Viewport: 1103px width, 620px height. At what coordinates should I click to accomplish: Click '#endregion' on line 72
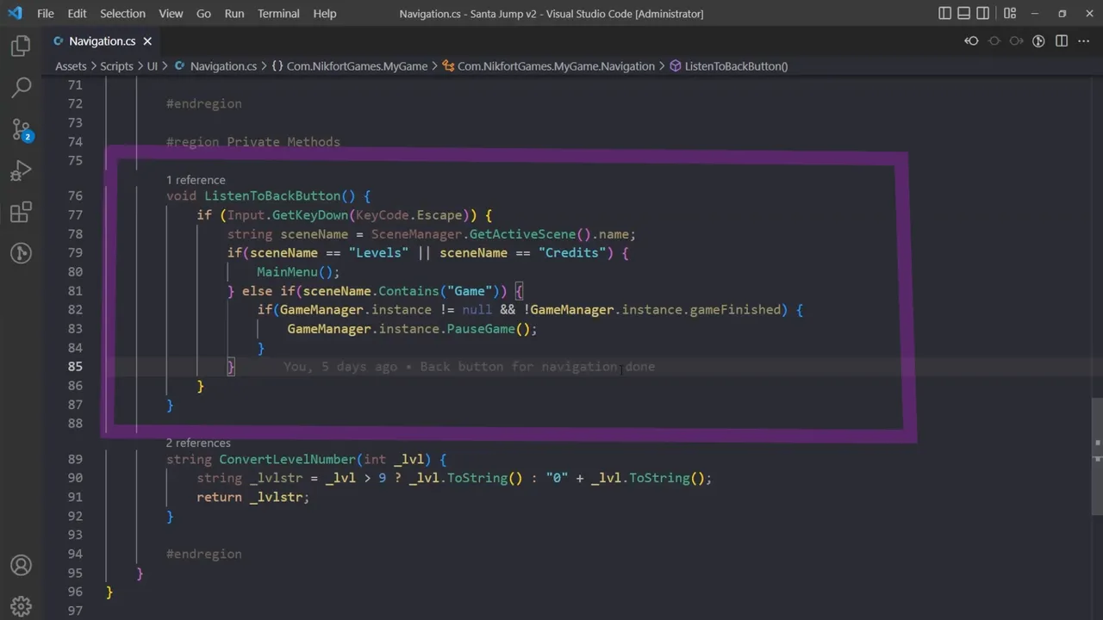[204, 104]
